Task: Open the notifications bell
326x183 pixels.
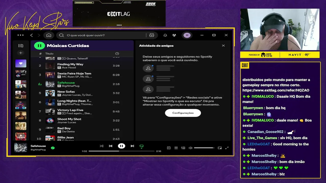Action: pyautogui.click(x=165, y=35)
